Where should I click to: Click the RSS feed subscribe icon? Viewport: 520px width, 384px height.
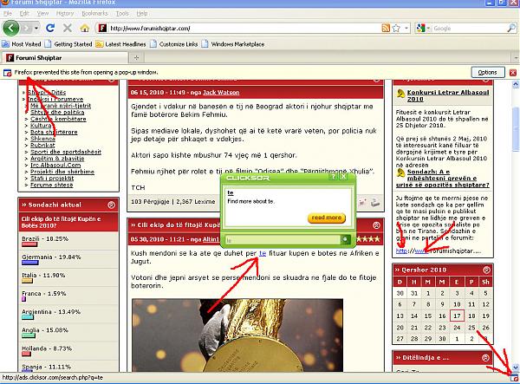(386, 29)
